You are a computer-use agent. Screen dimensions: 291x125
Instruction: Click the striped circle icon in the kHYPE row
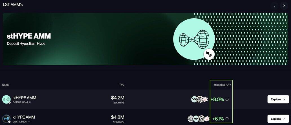pos(191,119)
